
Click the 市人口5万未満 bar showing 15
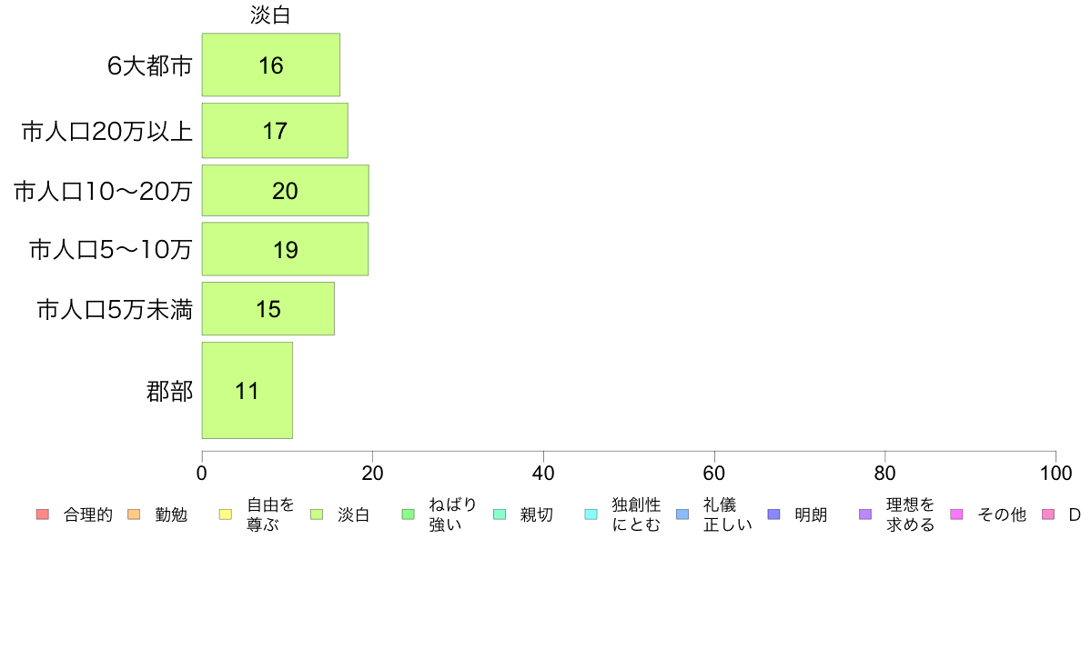(x=268, y=309)
